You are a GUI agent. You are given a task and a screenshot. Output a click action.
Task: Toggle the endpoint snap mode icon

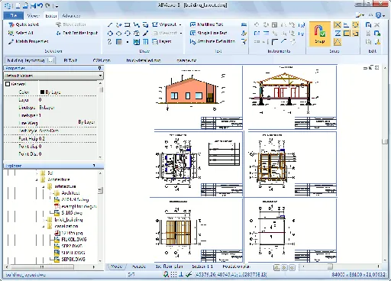(x=355, y=33)
